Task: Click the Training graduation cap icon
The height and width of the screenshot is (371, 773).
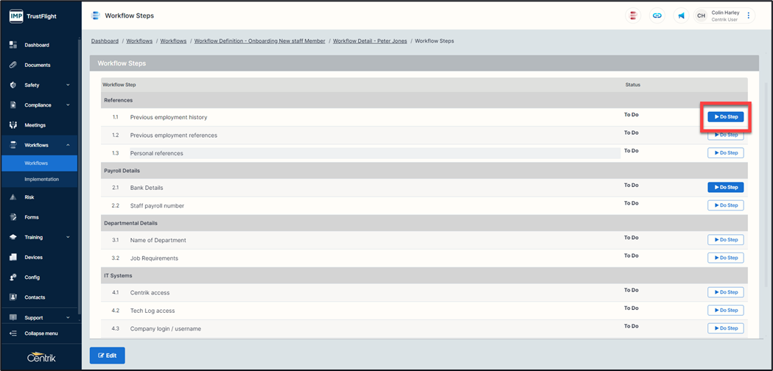Action: [x=13, y=237]
